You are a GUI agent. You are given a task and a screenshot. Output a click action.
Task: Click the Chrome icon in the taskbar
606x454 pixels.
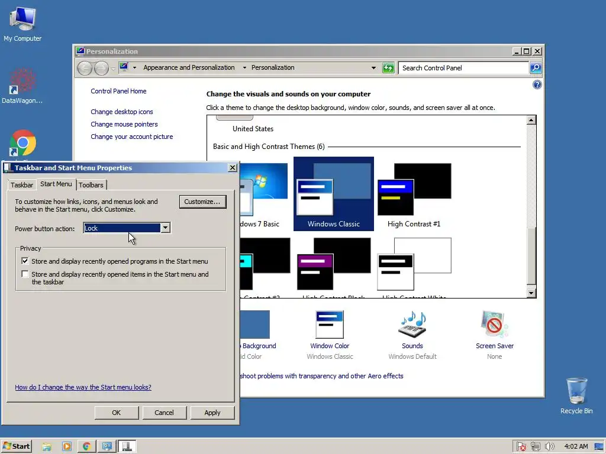tap(86, 446)
